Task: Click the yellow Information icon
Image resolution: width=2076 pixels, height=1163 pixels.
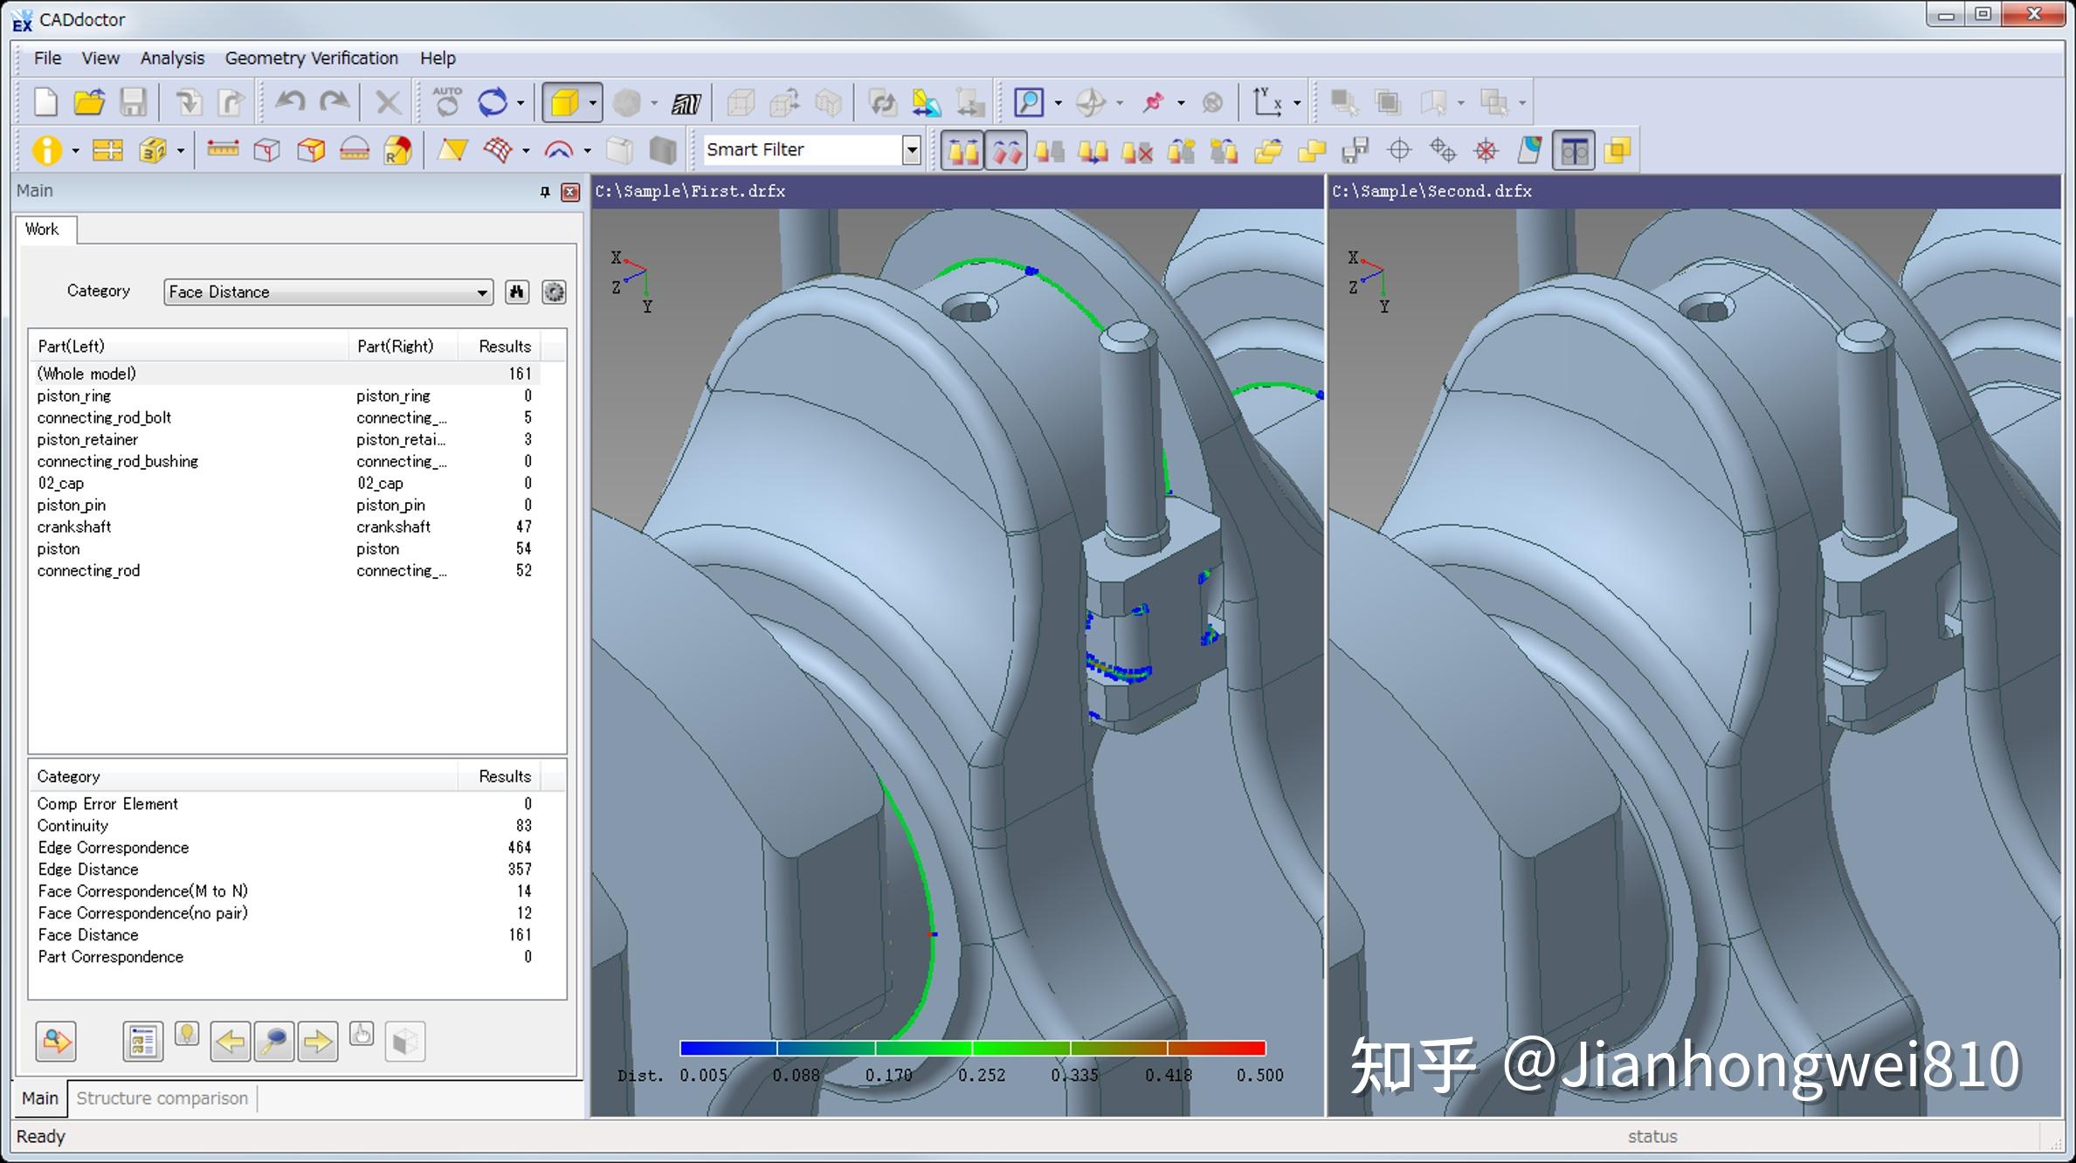Action: [x=46, y=151]
